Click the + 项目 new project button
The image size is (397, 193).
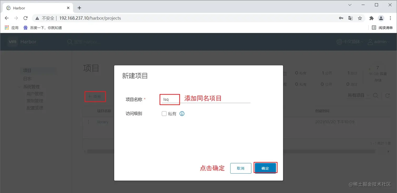[95, 97]
